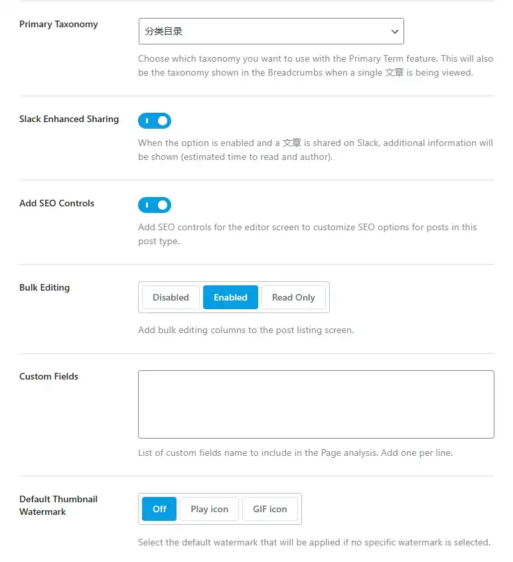
Task: Select Enabled for Bulk Editing
Action: pos(230,297)
